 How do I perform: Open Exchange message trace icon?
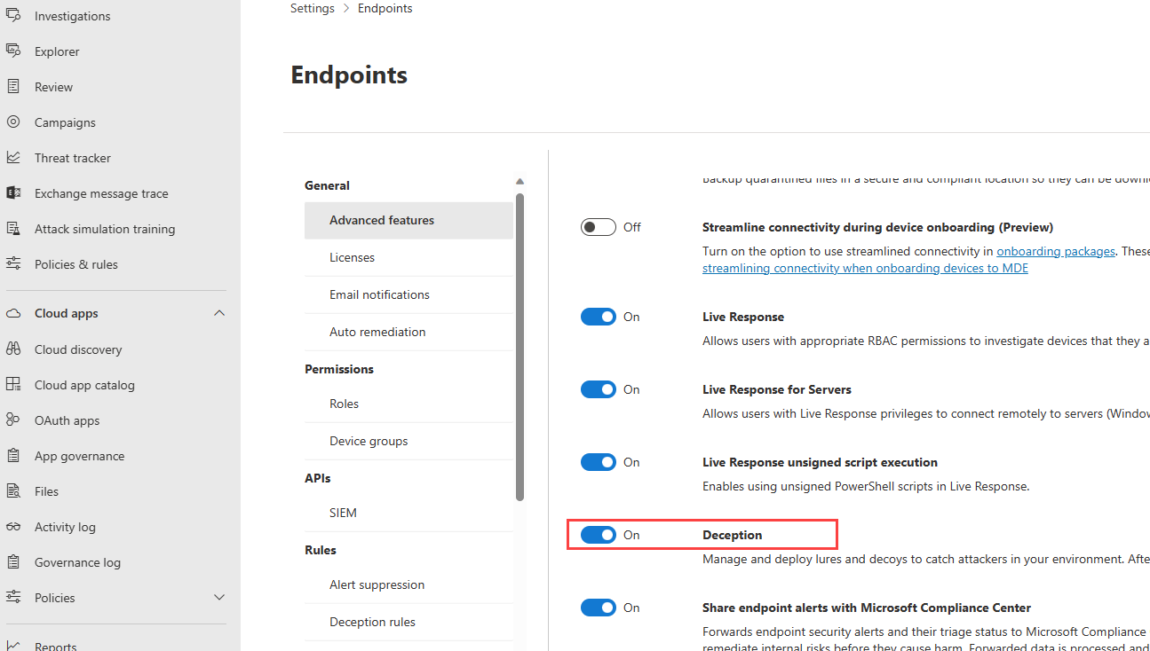13,193
